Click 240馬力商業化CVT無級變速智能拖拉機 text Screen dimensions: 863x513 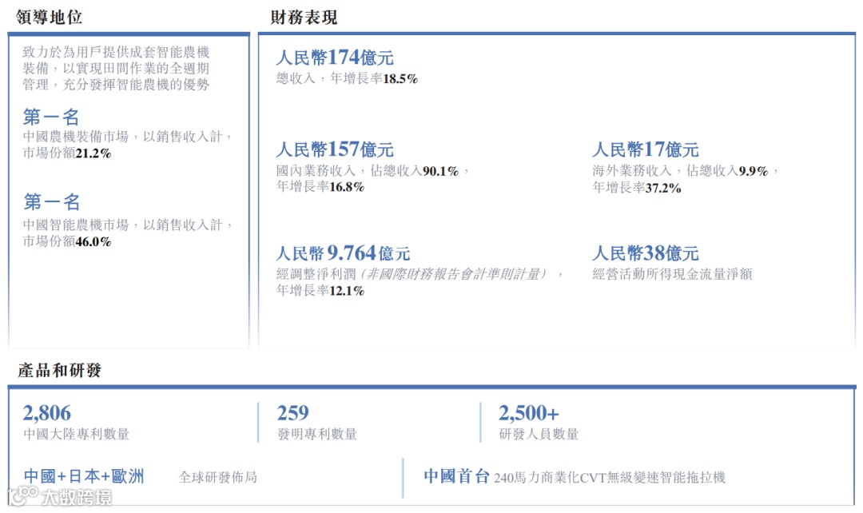point(610,477)
